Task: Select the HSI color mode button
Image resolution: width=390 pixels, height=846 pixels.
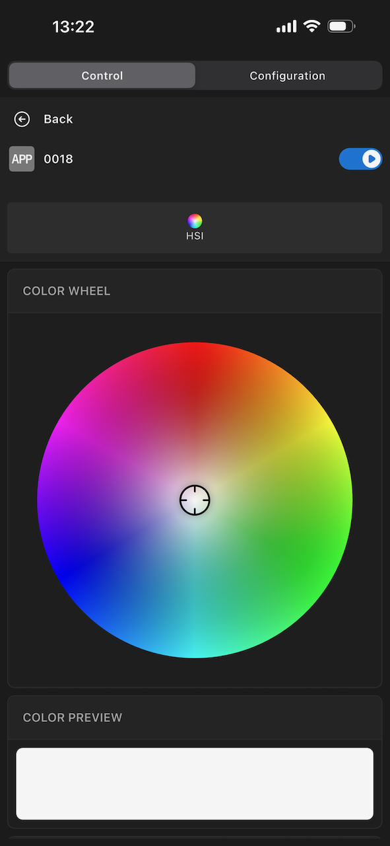Action: click(195, 228)
